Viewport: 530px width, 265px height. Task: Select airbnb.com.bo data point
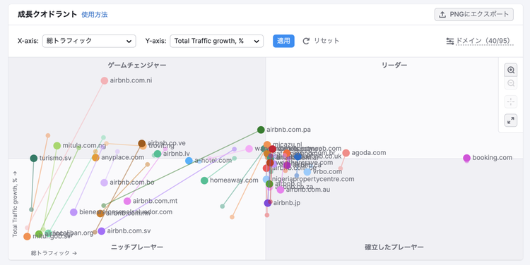tap(104, 183)
